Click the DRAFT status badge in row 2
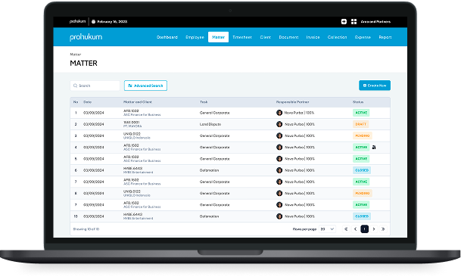The height and width of the screenshot is (277, 461). [x=361, y=124]
